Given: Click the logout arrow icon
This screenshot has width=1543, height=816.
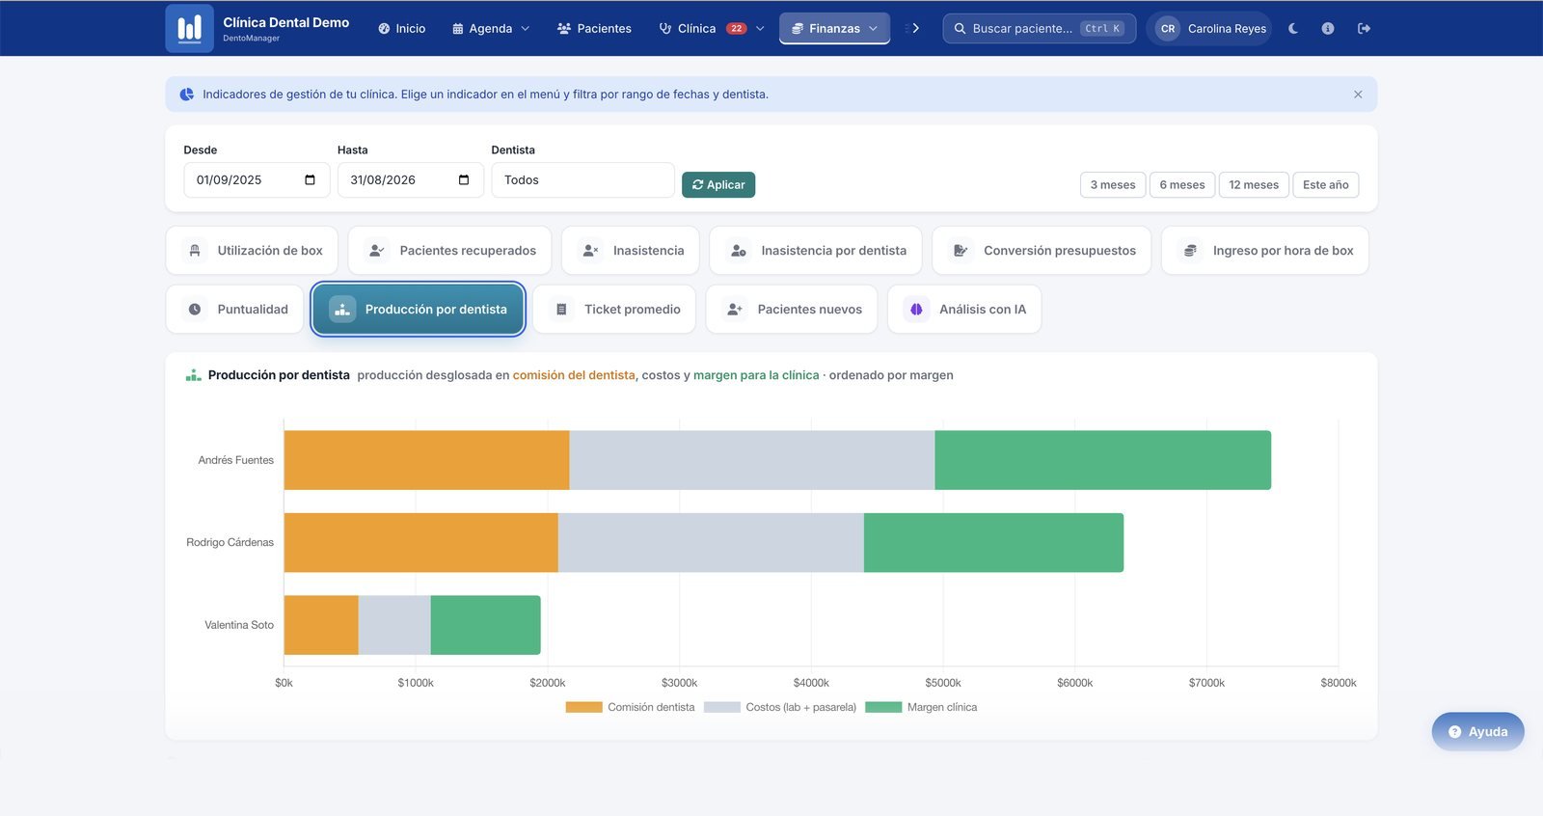Looking at the screenshot, I should click(x=1364, y=29).
